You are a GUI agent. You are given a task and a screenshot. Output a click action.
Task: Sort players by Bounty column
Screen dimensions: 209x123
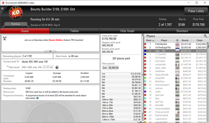[x=185, y=40]
